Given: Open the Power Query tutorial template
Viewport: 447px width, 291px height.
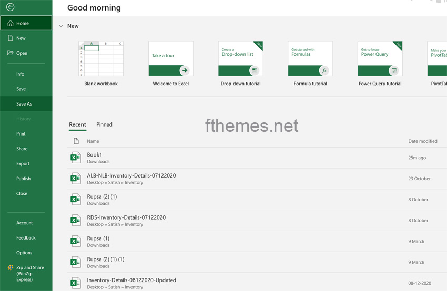Looking at the screenshot, I should click(x=380, y=64).
